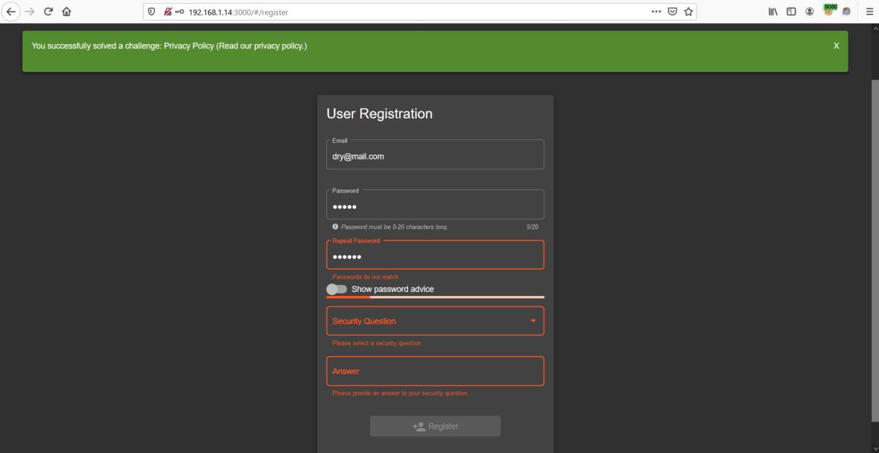Image resolution: width=879 pixels, height=453 pixels.
Task: Click the Email input field
Action: coord(435,155)
